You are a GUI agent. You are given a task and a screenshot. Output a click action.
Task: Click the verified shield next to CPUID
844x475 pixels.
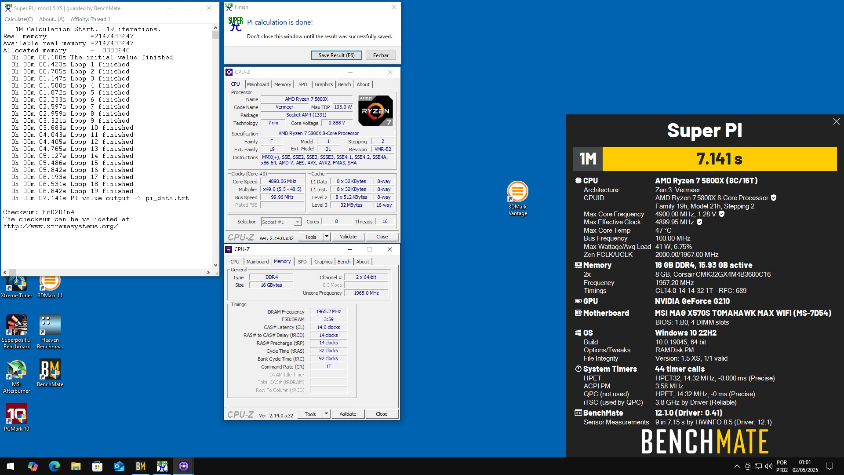point(774,198)
